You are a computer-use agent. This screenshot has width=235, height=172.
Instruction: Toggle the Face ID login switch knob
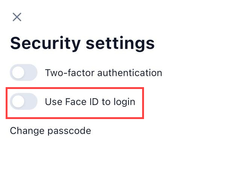coord(18,101)
